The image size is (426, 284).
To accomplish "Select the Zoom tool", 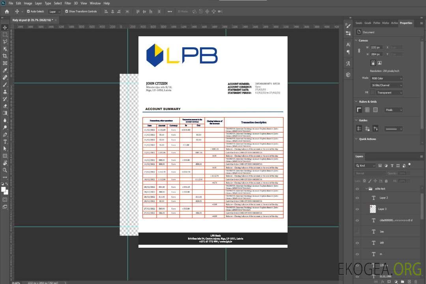I will [5, 170].
